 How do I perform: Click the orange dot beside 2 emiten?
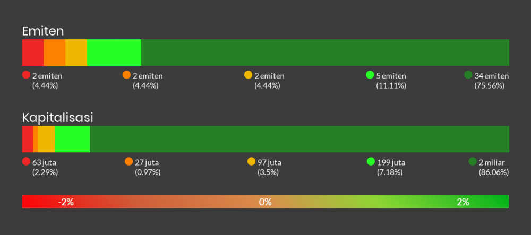pos(126,75)
